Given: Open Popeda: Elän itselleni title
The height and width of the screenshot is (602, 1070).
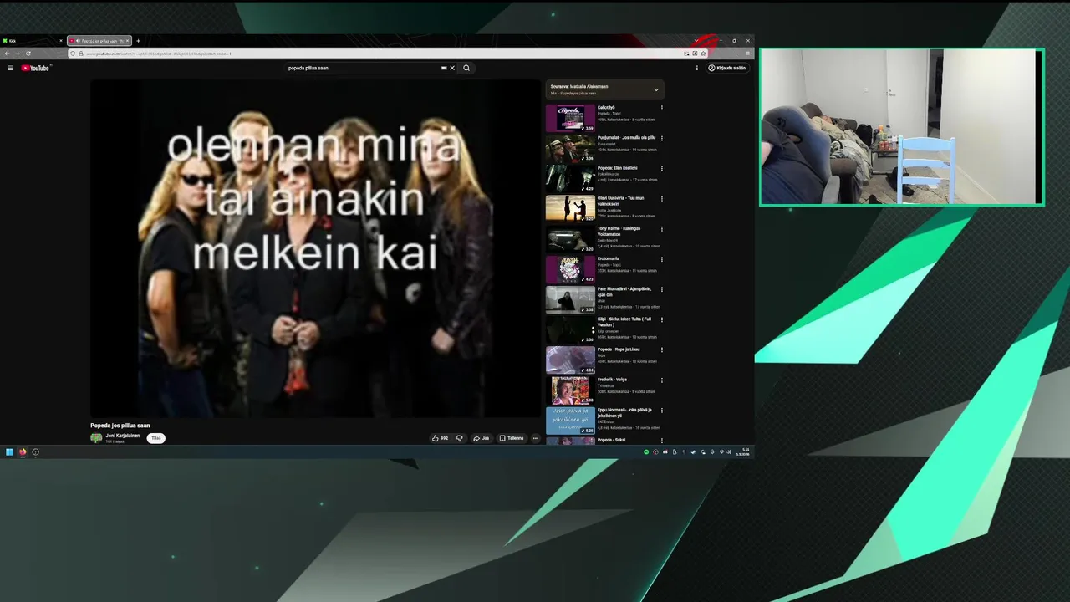Looking at the screenshot, I should [x=617, y=168].
